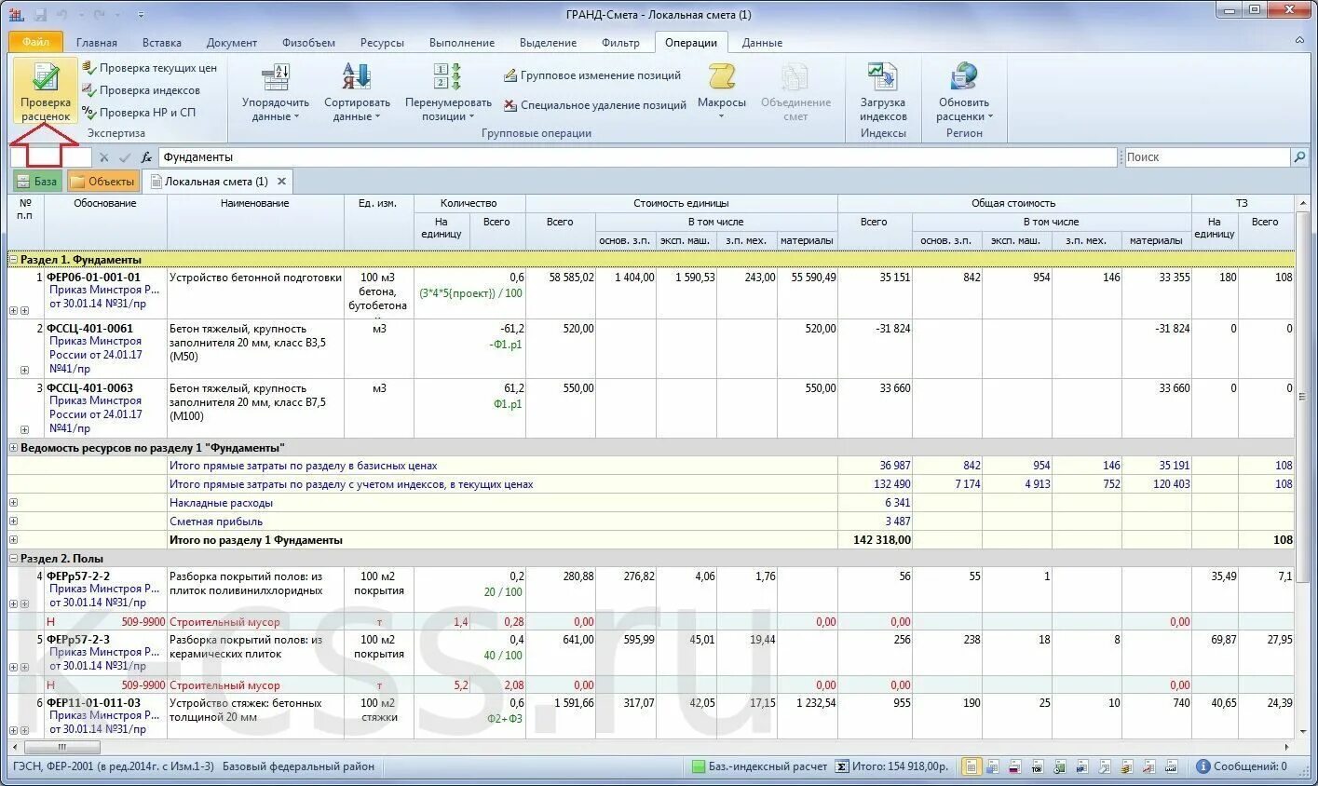Click Проверка текущих цен icon

(88, 68)
